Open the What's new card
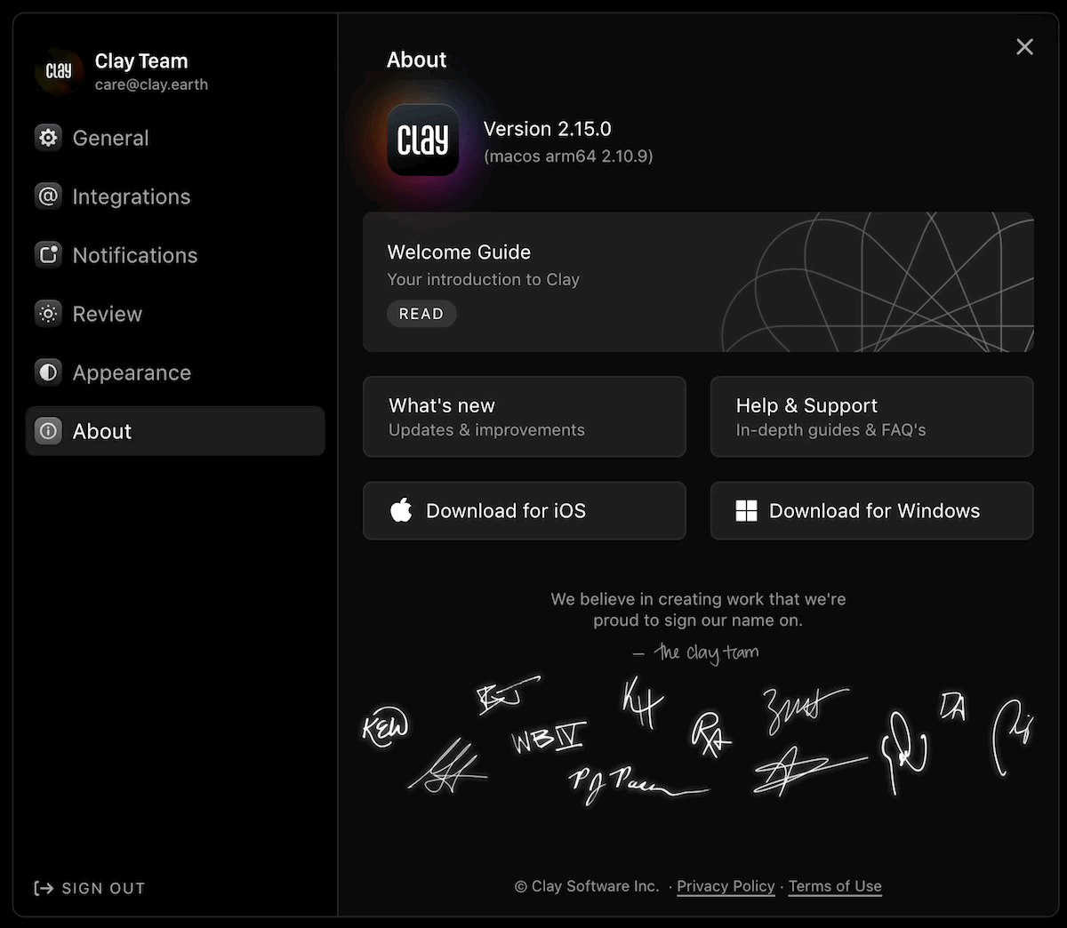Viewport: 1067px width, 928px height. coord(524,417)
